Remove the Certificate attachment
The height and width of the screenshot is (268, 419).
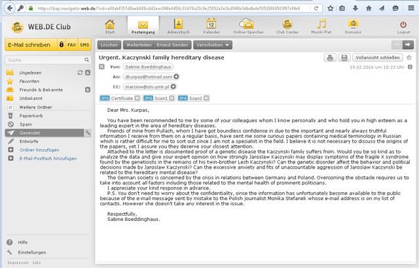click(137, 98)
